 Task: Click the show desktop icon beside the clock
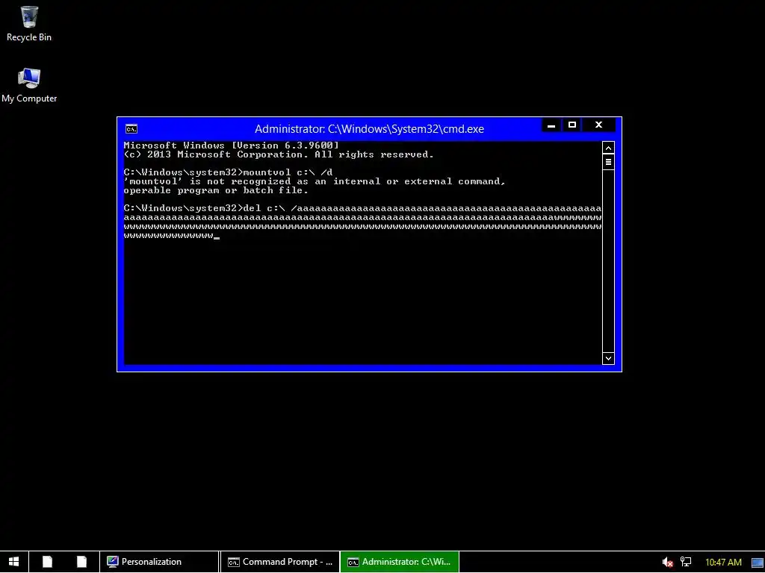point(758,563)
